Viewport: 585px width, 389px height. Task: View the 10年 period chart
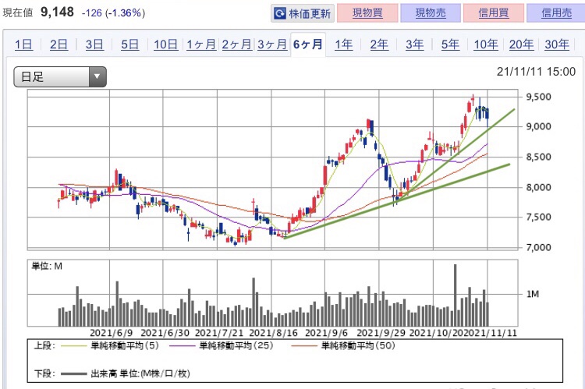coord(486,44)
